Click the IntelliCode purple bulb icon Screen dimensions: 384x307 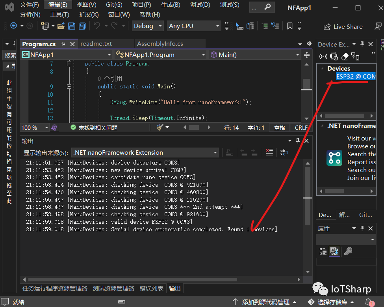tap(54, 127)
